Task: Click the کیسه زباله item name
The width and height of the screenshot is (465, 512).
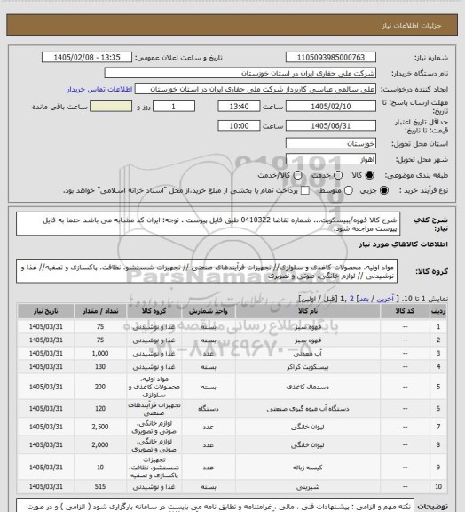Action: 308,468
